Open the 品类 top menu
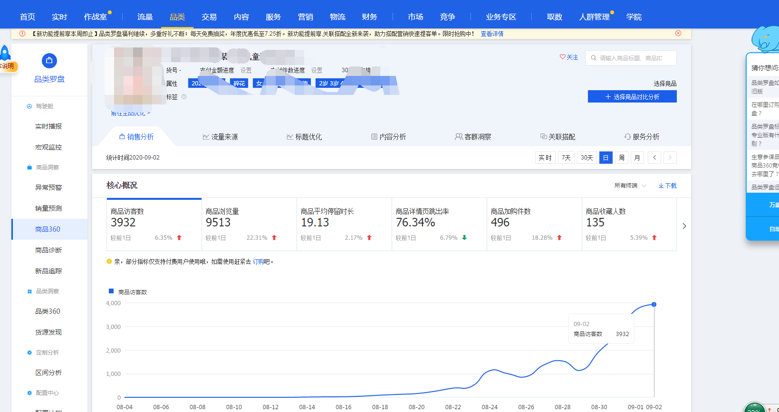779x412 pixels. (x=177, y=17)
